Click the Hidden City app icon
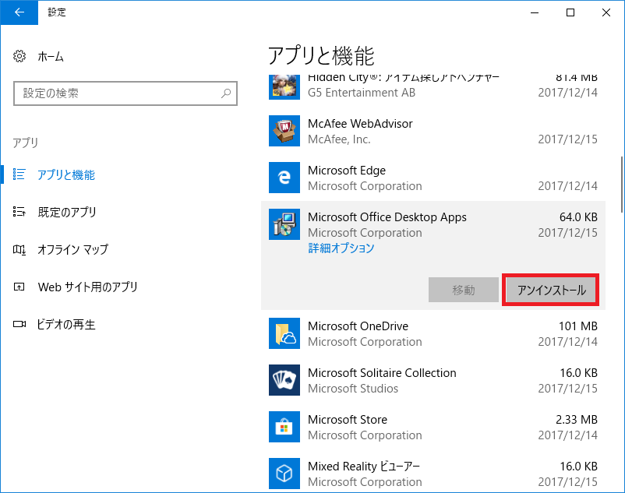The height and width of the screenshot is (493, 625). tap(284, 86)
